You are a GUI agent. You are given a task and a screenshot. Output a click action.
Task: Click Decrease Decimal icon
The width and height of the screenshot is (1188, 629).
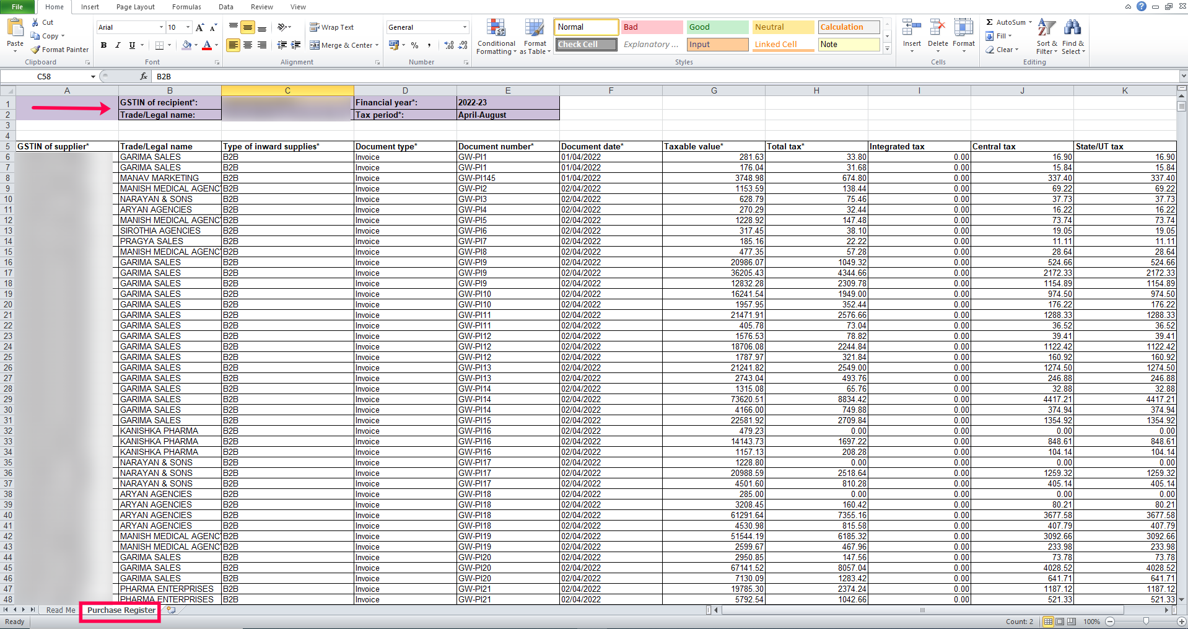click(x=463, y=45)
